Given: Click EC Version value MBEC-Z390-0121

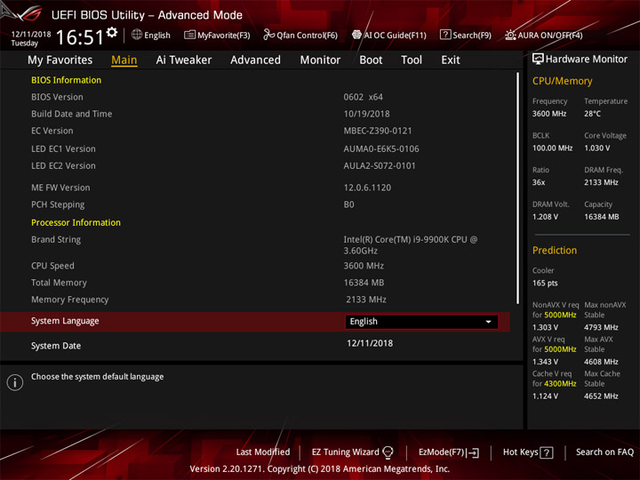Looking at the screenshot, I should (378, 131).
